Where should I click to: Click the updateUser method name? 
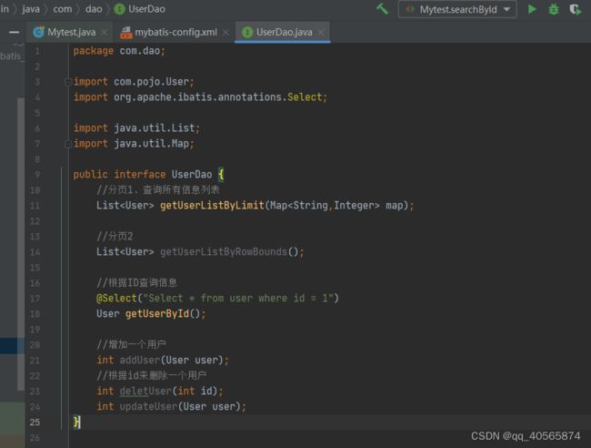tap(148, 406)
